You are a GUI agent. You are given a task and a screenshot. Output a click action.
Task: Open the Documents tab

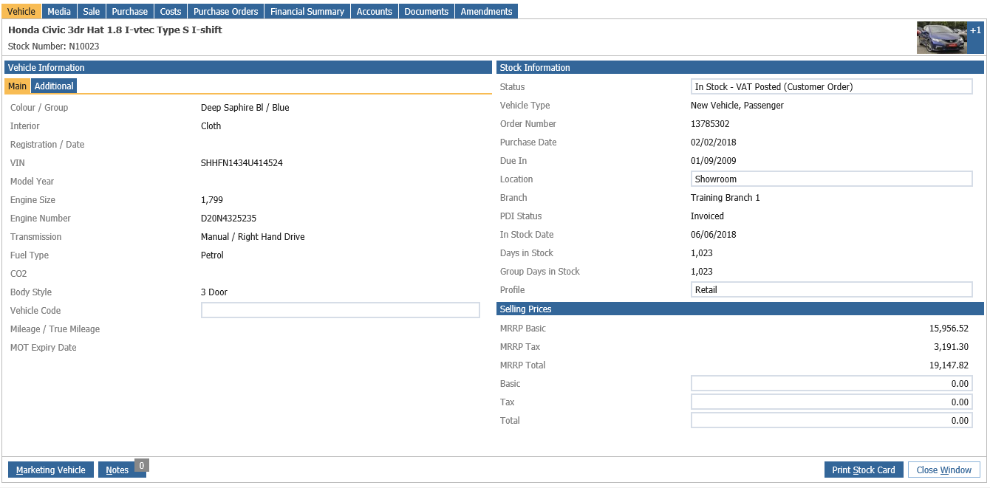coord(426,11)
